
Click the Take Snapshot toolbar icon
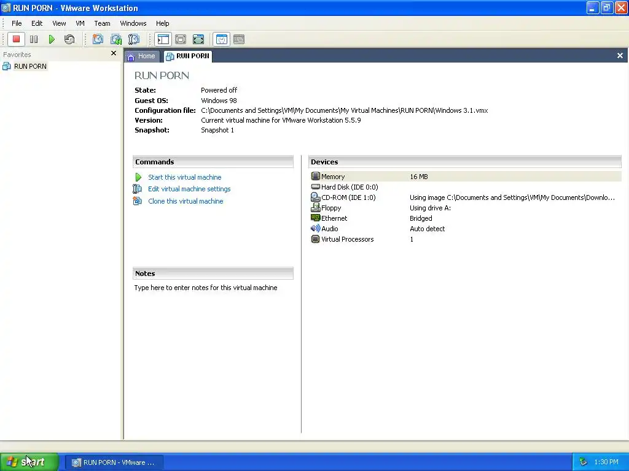(x=98, y=39)
